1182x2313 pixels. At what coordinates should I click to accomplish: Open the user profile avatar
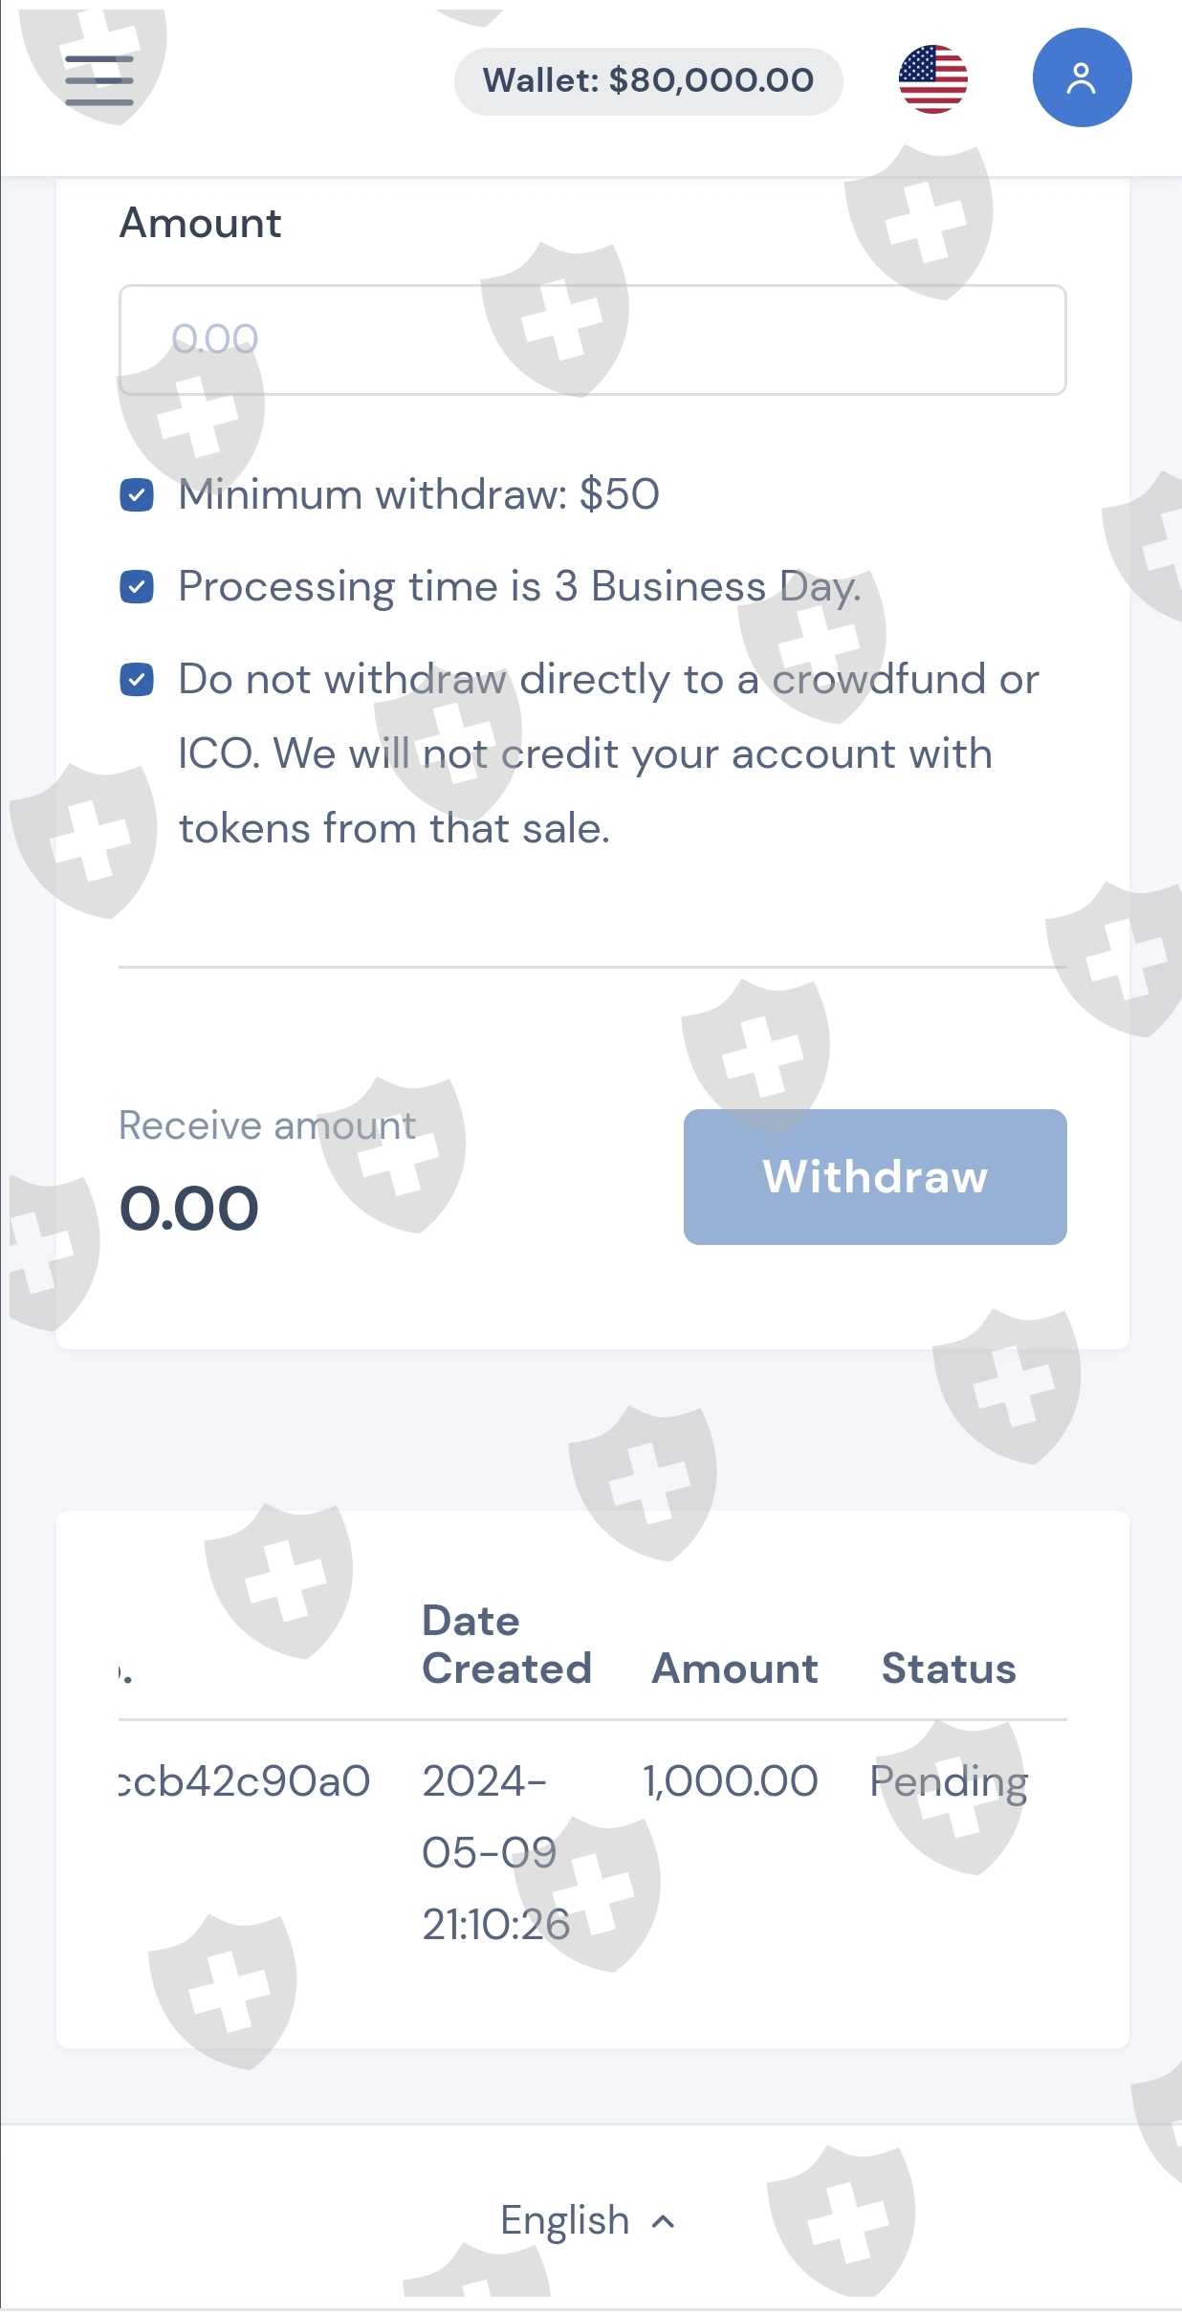coord(1082,78)
